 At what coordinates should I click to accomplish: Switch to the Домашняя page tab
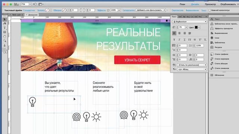coord(32,15)
